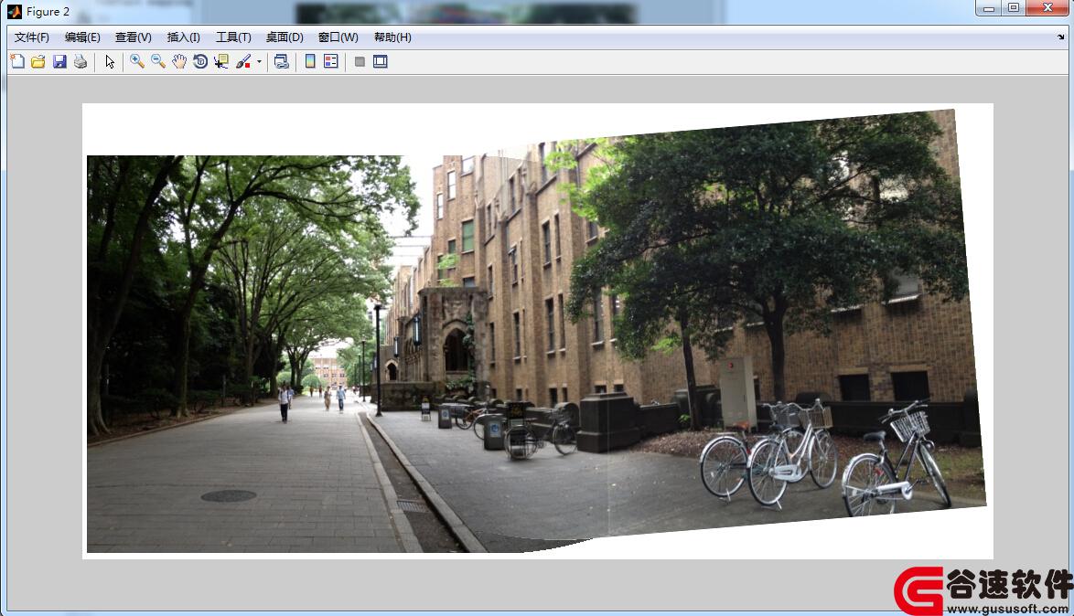This screenshot has width=1074, height=616.
Task: Insert a legend using the toolbar icon
Action: pos(331,61)
